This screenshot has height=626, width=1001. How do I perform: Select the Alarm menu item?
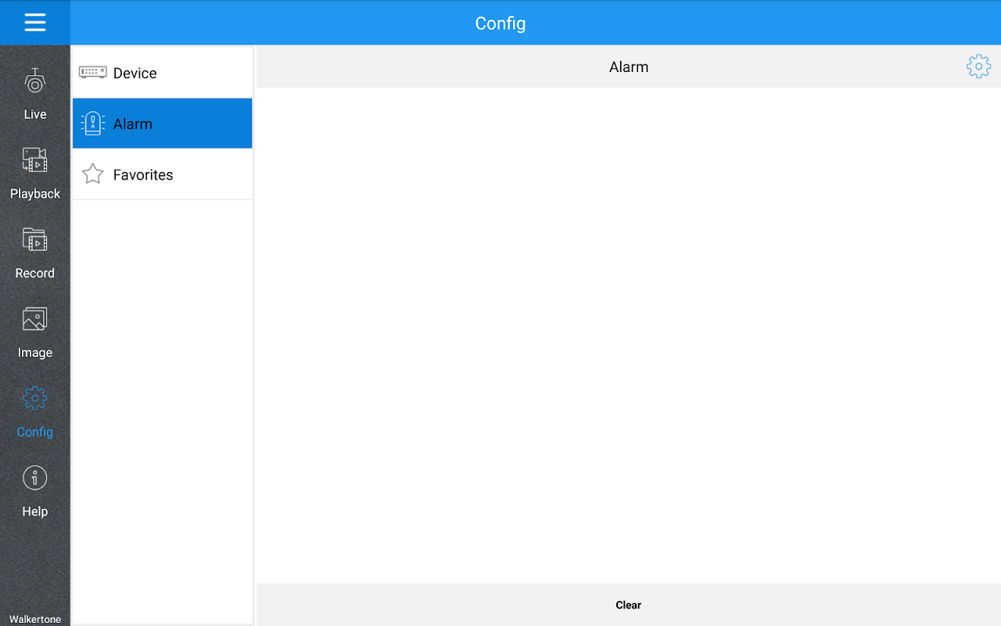tap(163, 124)
